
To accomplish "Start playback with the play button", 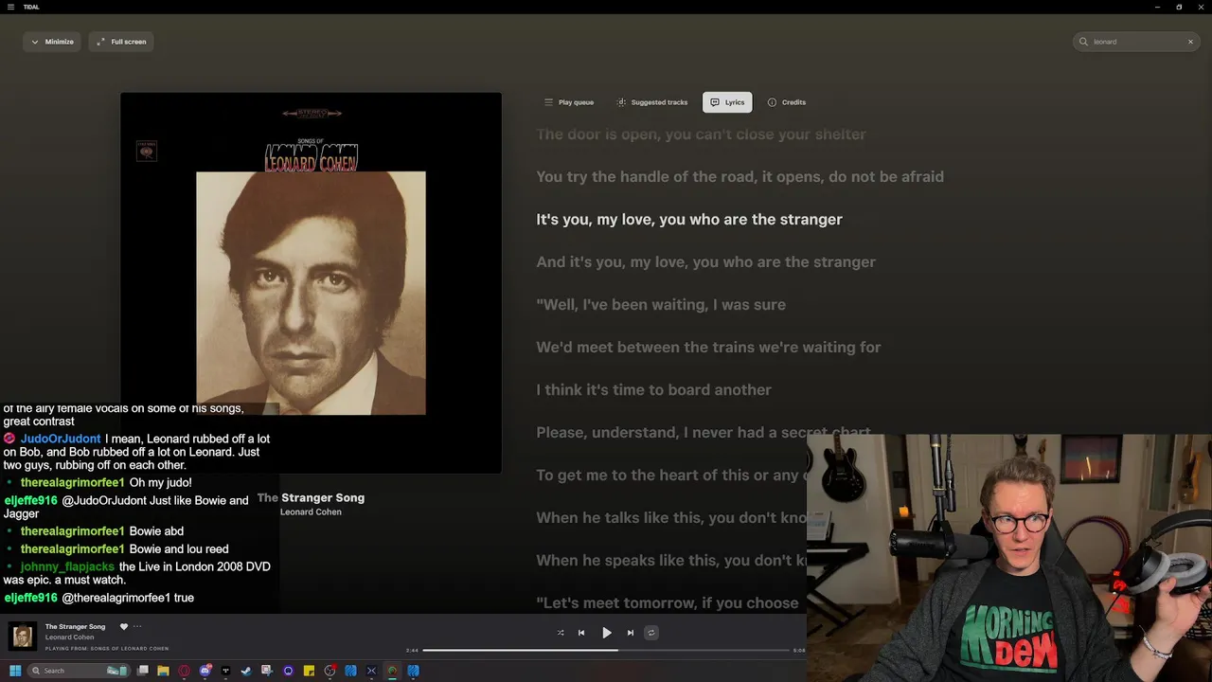I will click(607, 633).
